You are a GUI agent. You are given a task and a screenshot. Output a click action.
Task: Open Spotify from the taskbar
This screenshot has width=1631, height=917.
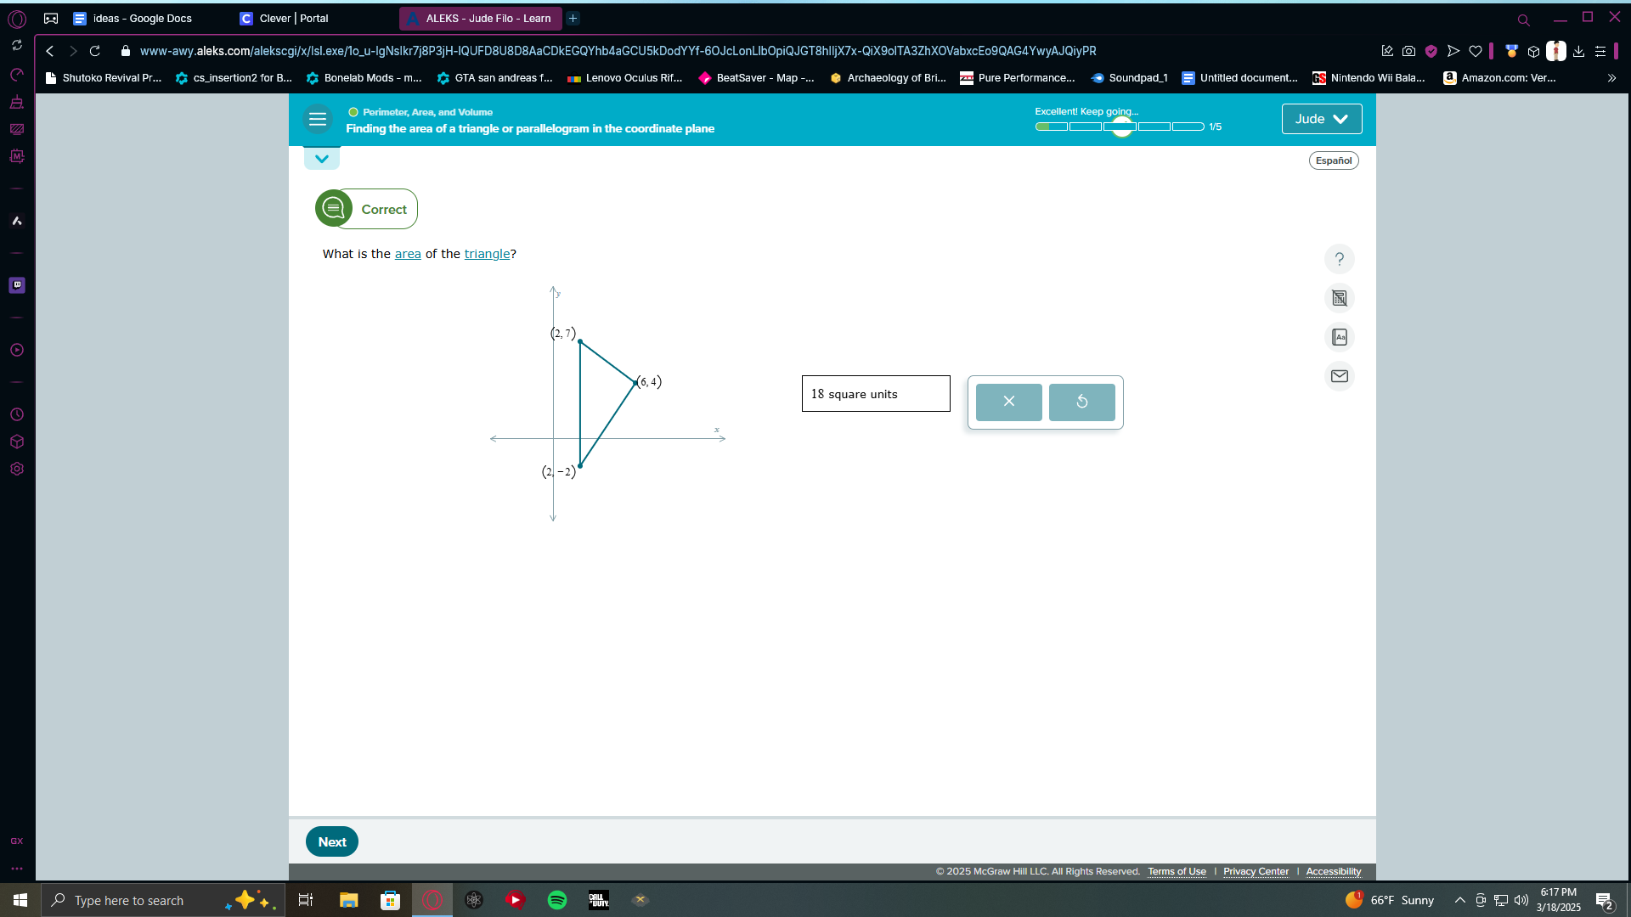point(557,900)
